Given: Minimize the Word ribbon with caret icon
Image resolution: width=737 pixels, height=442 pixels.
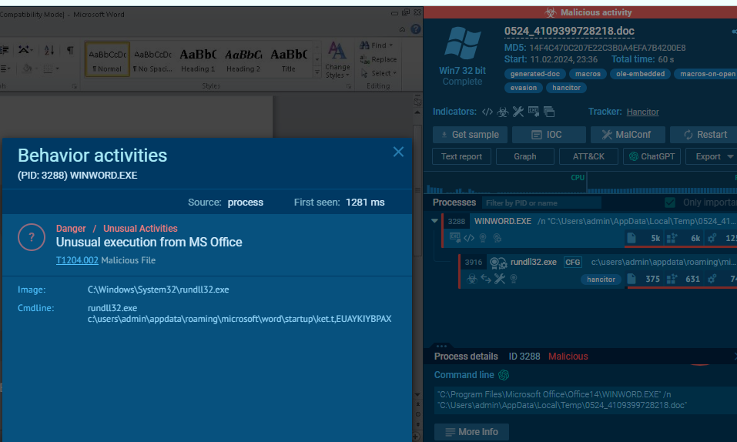Looking at the screenshot, I should (402, 29).
